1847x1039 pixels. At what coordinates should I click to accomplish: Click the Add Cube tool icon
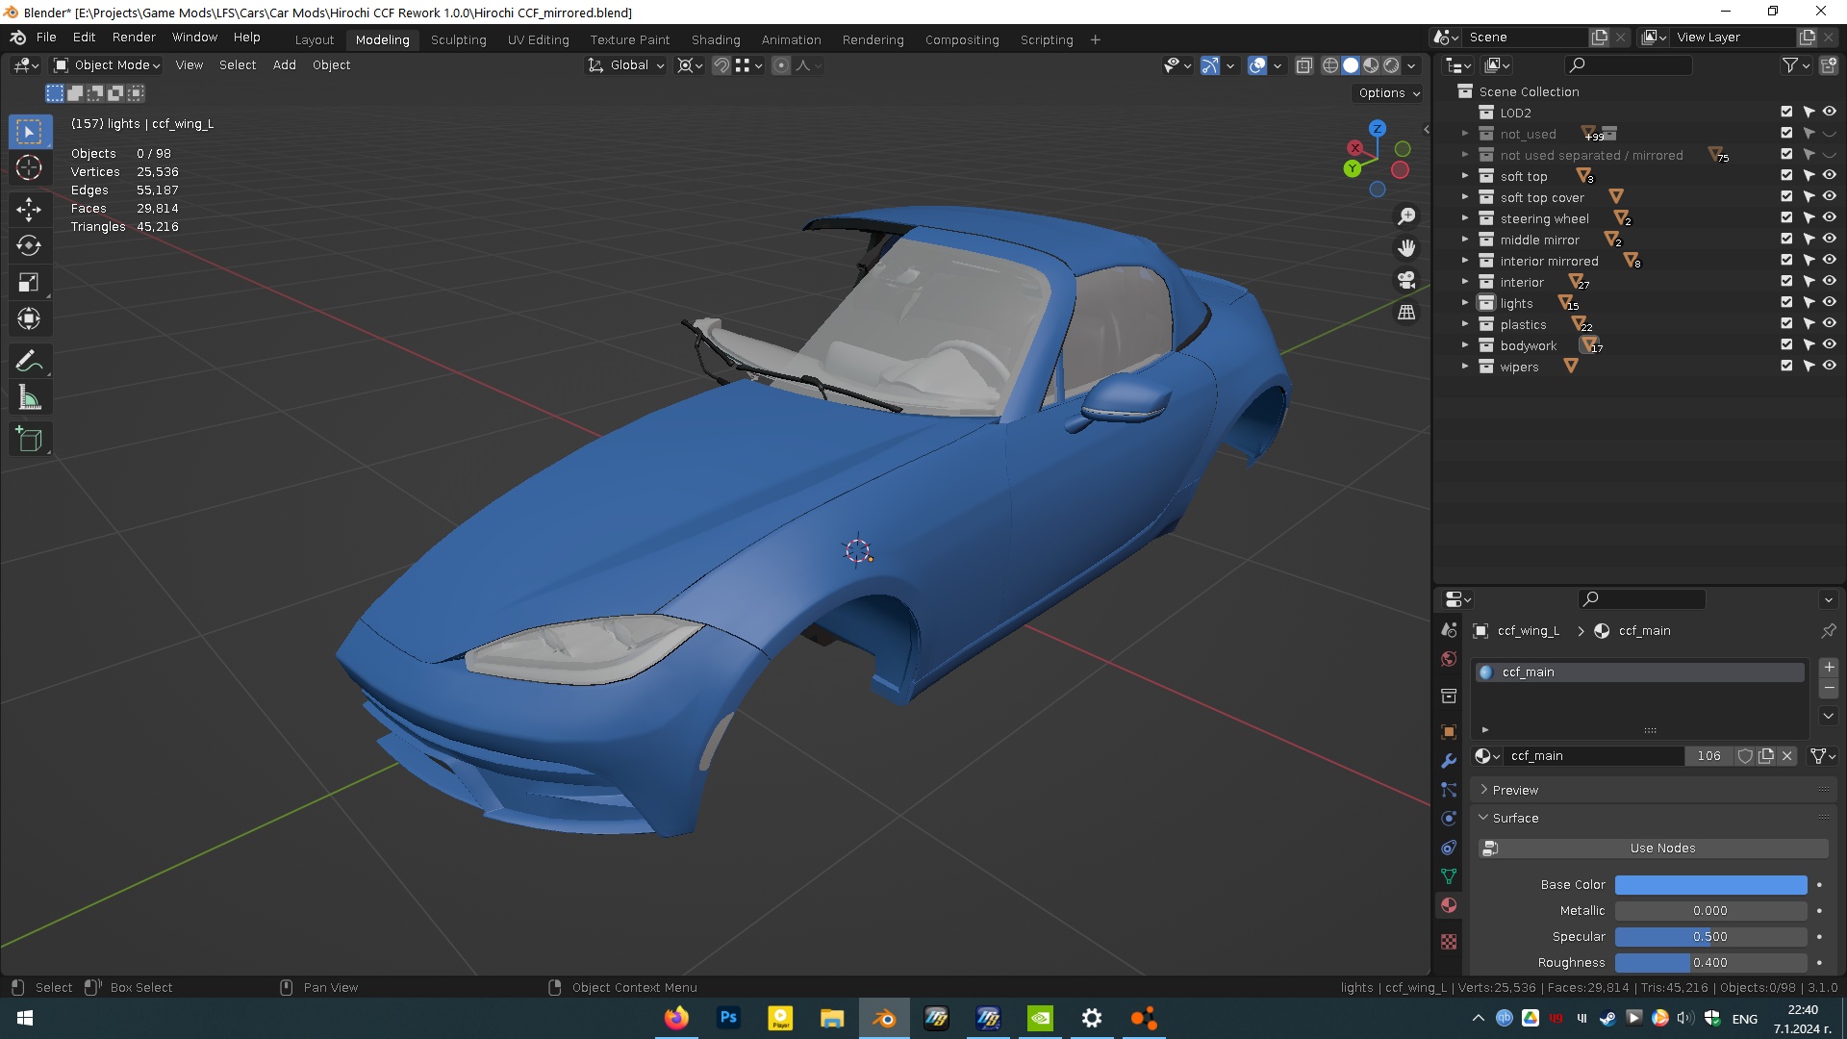29,440
